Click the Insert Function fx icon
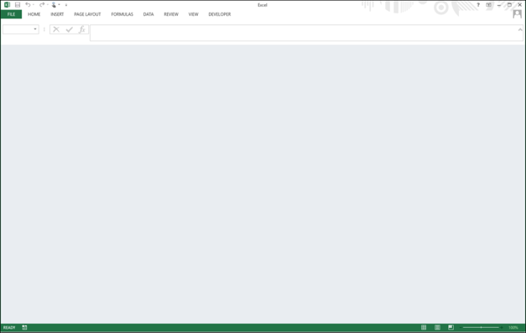 pos(82,29)
